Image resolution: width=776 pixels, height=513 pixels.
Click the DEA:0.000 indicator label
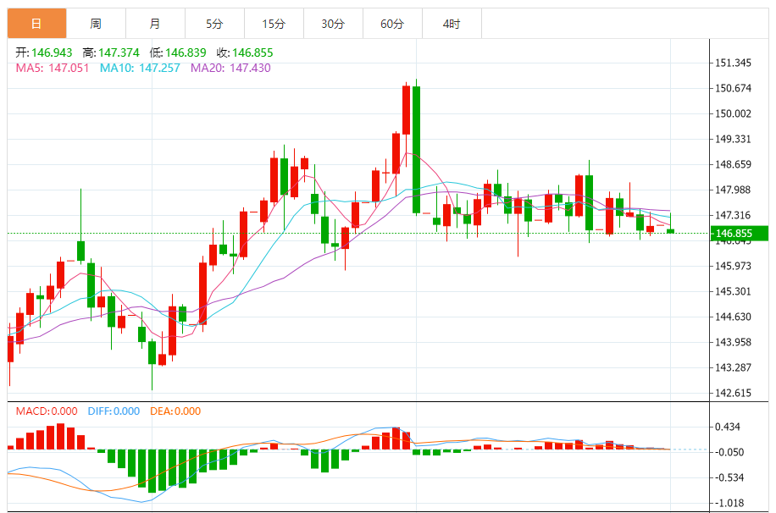pos(175,411)
